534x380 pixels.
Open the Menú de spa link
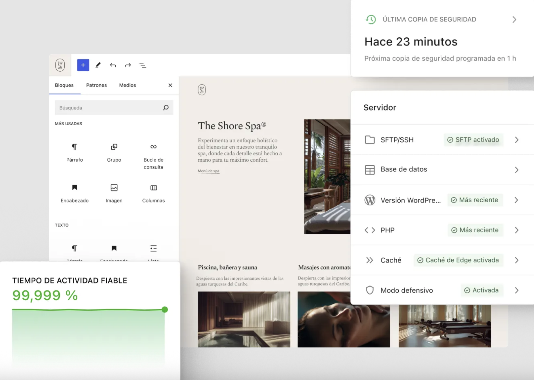coord(208,171)
